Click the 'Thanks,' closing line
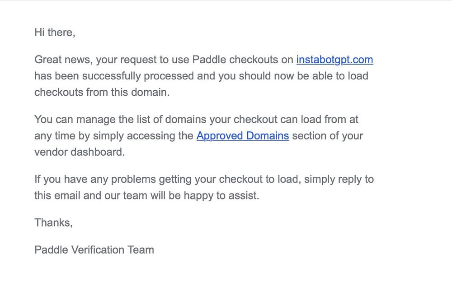The height and width of the screenshot is (297, 452). [54, 223]
